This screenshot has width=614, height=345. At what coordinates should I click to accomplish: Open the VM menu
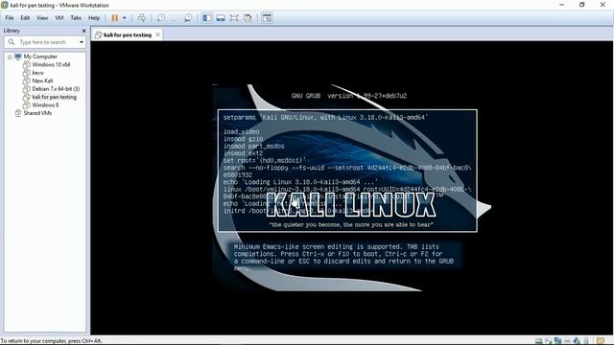click(59, 18)
